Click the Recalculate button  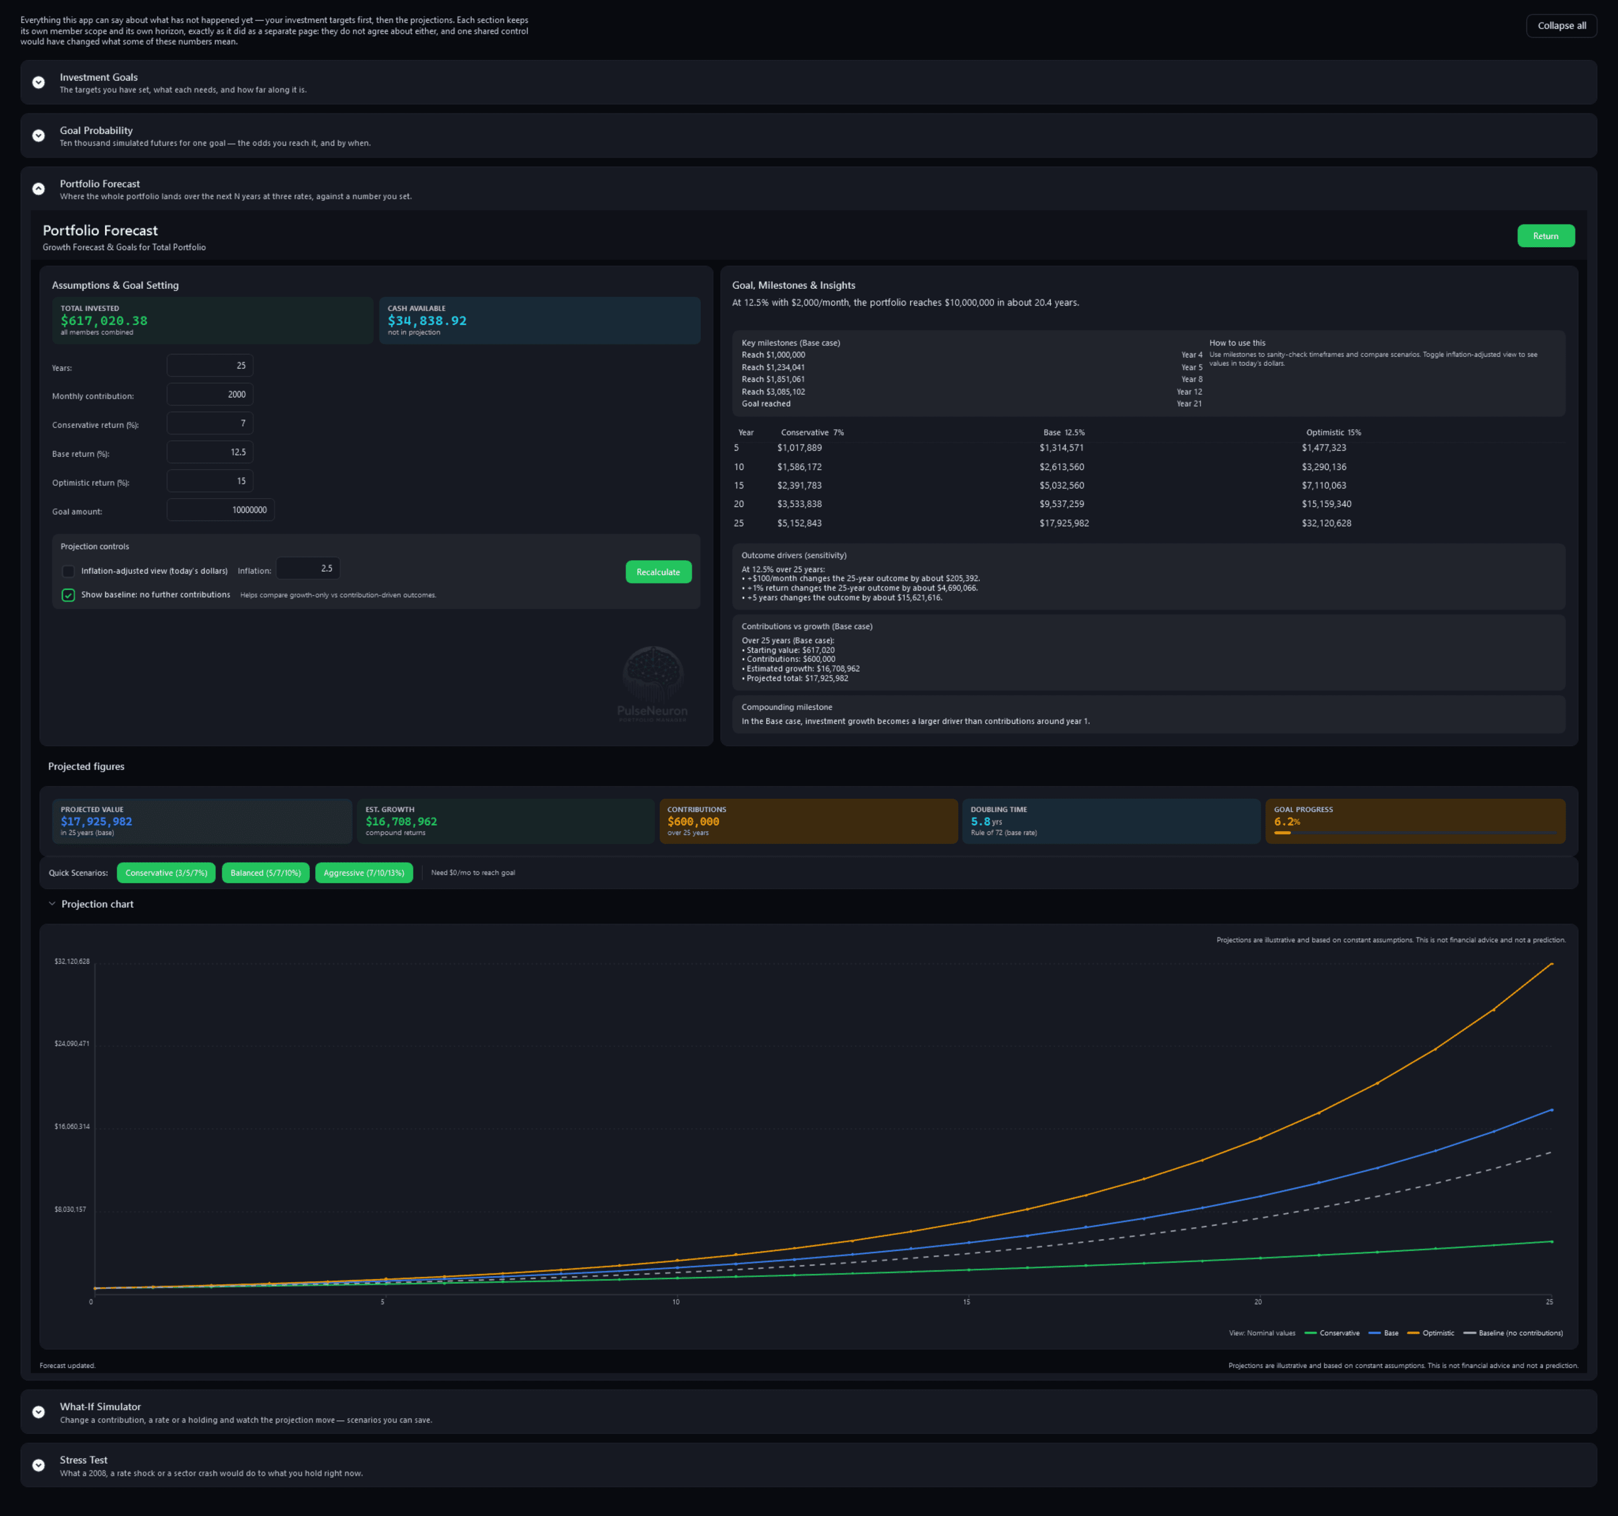point(658,572)
